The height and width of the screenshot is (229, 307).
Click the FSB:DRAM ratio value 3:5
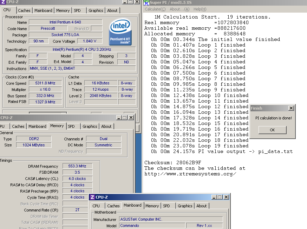[x=77, y=172]
